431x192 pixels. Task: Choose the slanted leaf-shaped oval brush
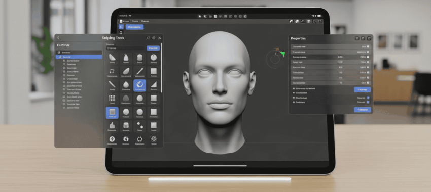point(126,72)
